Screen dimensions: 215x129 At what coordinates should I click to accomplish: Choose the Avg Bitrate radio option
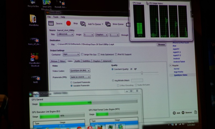(x=113, y=81)
